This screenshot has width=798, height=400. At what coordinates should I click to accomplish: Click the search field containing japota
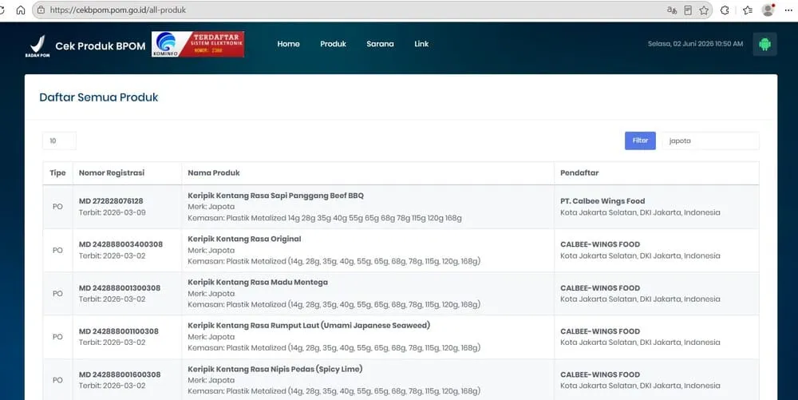pos(711,141)
